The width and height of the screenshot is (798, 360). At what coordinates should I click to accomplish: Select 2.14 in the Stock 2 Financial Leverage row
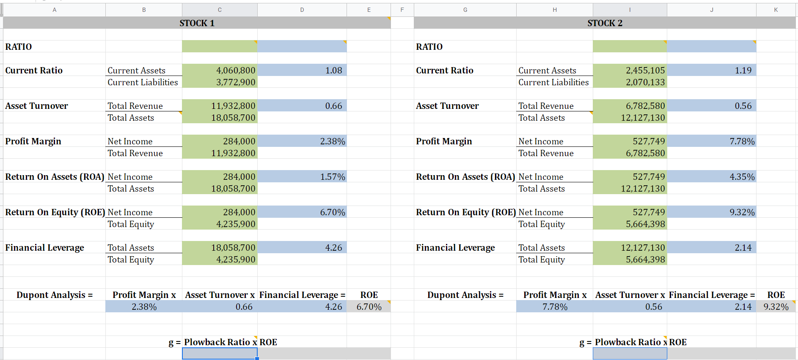(712, 247)
